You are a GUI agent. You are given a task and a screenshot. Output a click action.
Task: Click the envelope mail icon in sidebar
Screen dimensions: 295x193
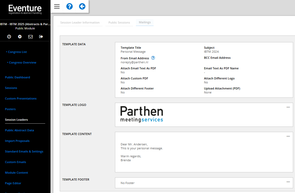30,37
